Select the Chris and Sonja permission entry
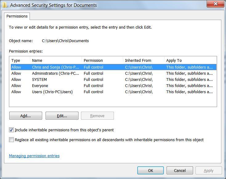226x179 pixels. tap(55, 67)
